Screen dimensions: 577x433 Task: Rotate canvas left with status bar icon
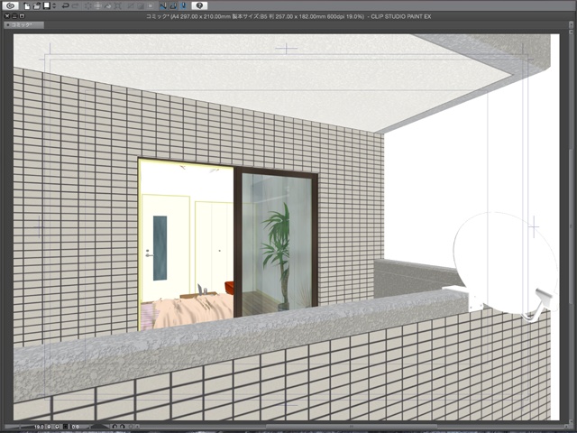(x=114, y=427)
